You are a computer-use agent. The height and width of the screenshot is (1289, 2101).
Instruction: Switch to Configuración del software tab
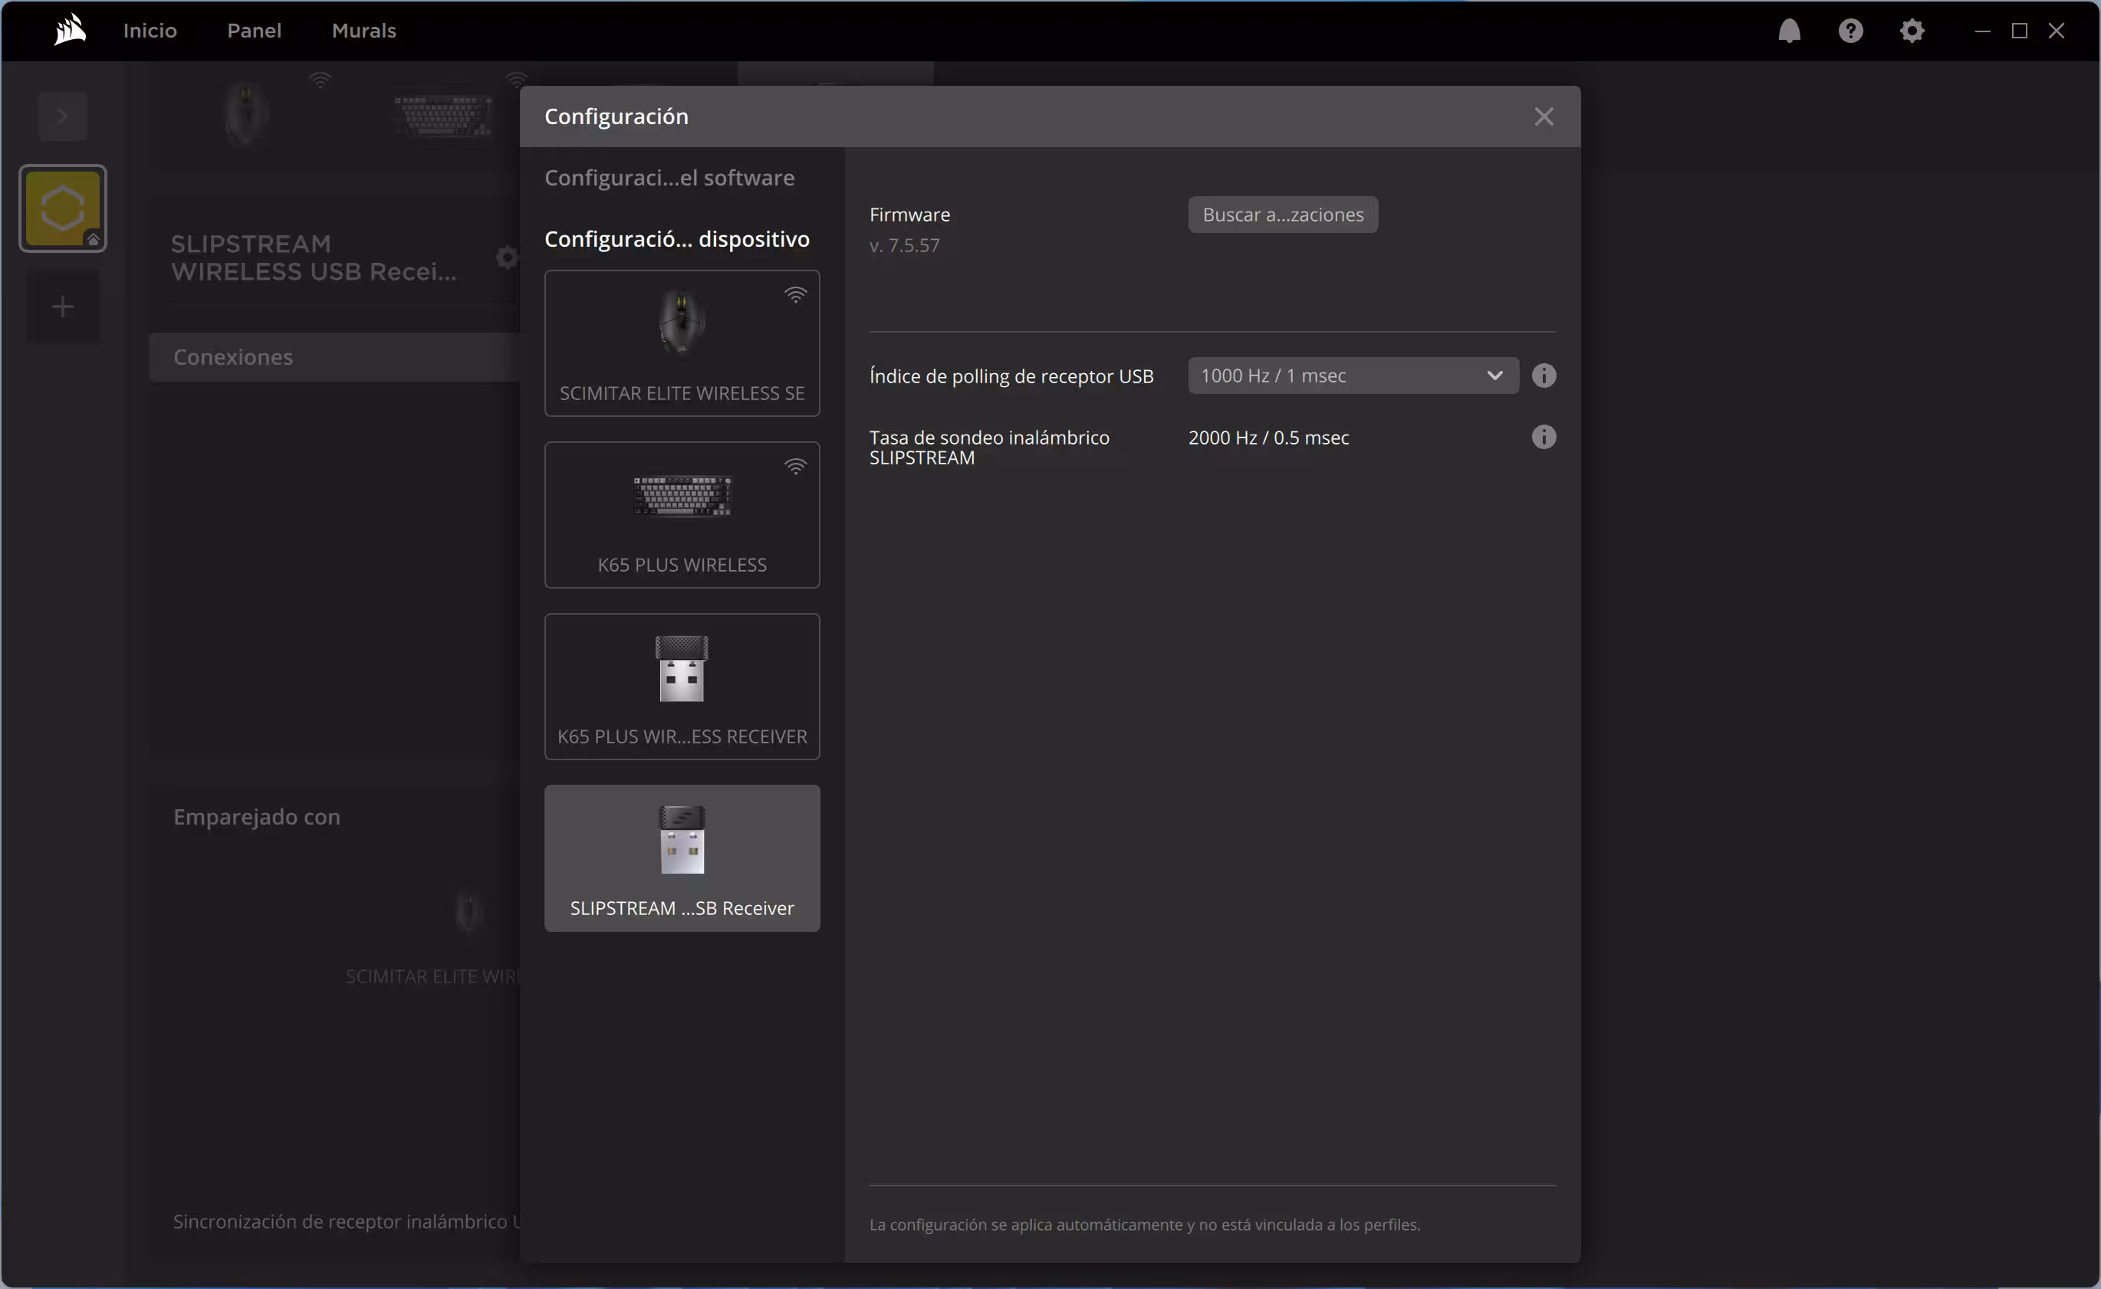669,177
